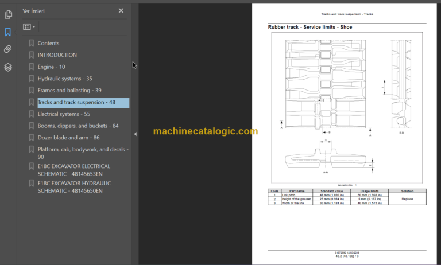
Task: Click the track shoe diagram image
Action: (x=347, y=107)
